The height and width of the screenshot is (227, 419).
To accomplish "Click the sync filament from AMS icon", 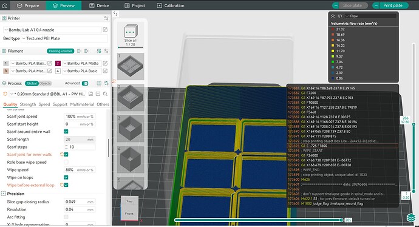I will (x=99, y=51).
